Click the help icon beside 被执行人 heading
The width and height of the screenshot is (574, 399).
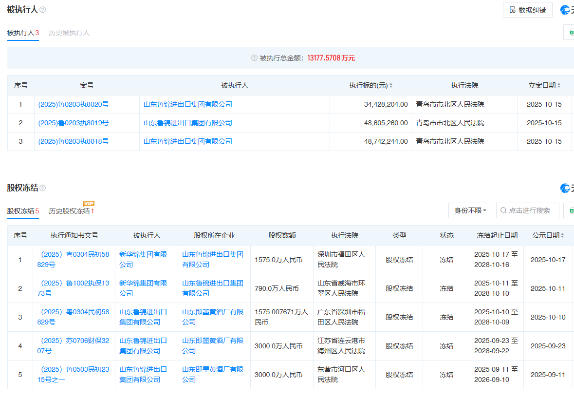tap(43, 10)
